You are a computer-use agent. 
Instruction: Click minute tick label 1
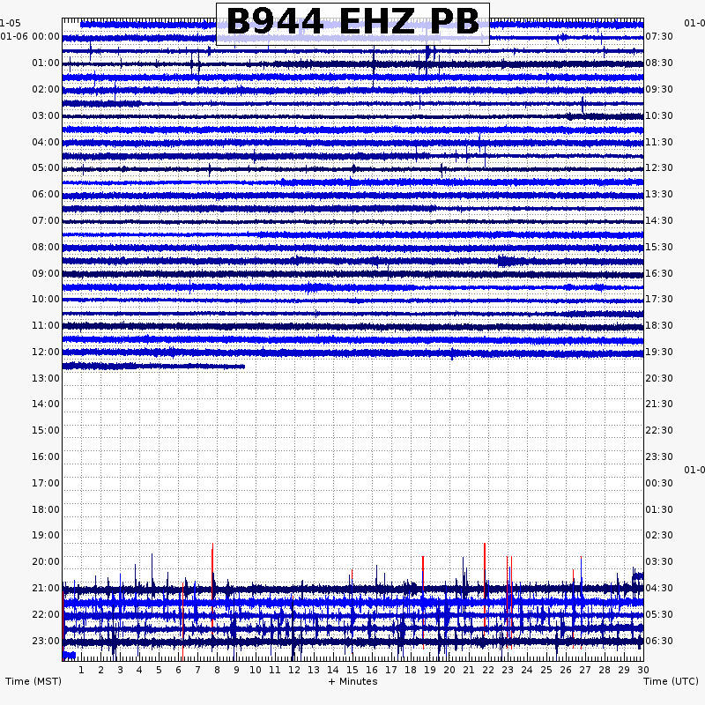coord(81,670)
